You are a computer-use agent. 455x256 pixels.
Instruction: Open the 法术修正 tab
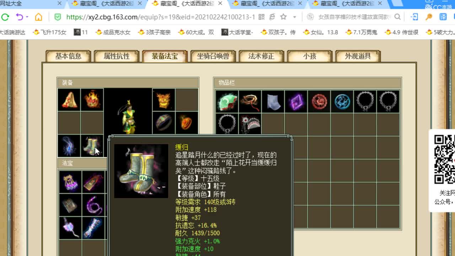tap(261, 56)
